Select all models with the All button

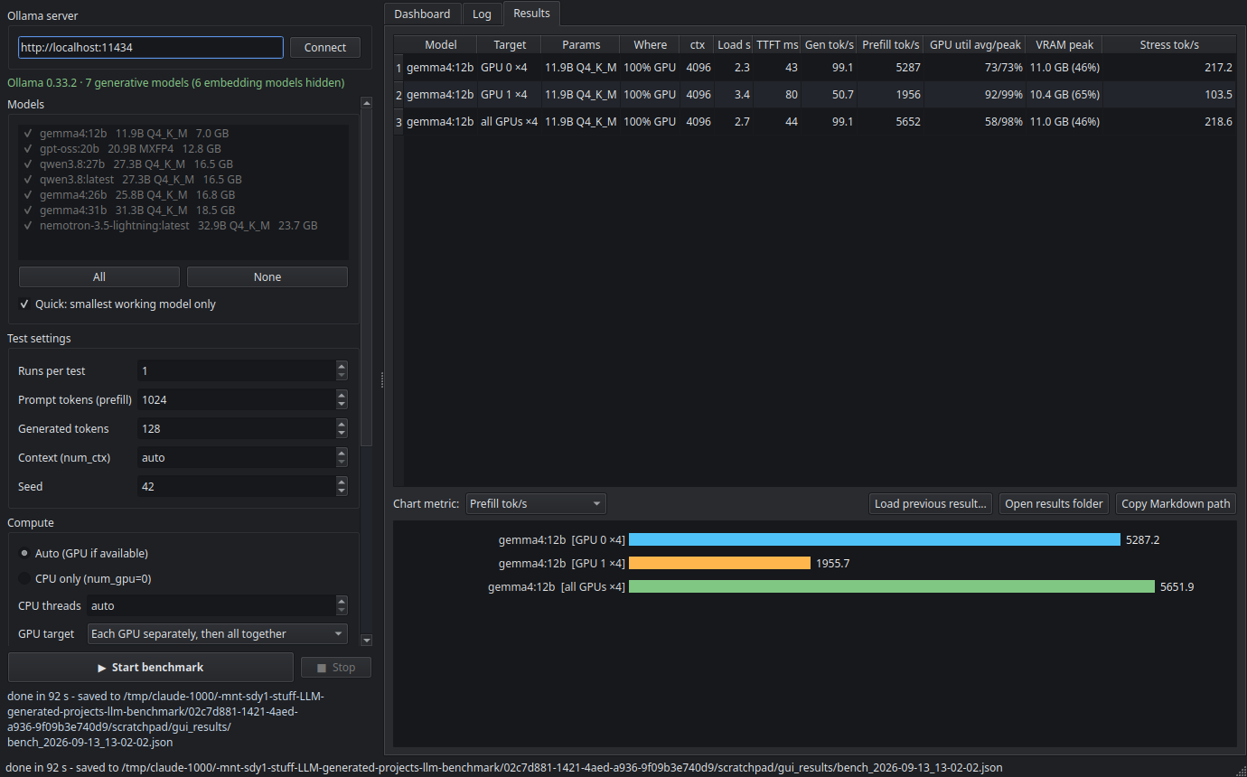click(x=99, y=277)
